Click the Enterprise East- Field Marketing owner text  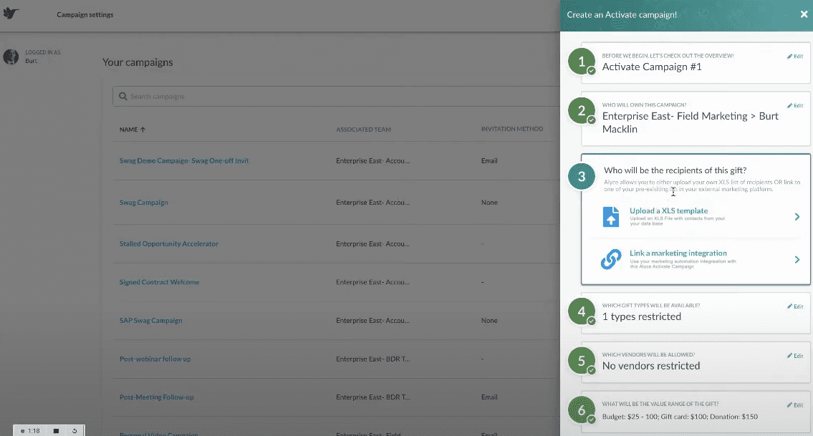click(x=690, y=122)
